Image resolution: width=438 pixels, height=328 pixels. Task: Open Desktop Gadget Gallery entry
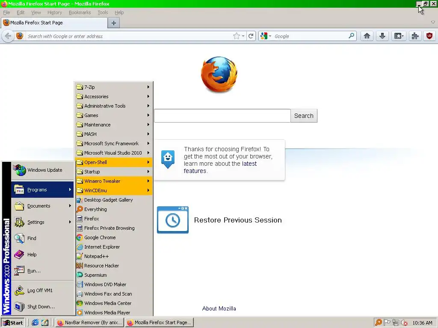[114, 200]
